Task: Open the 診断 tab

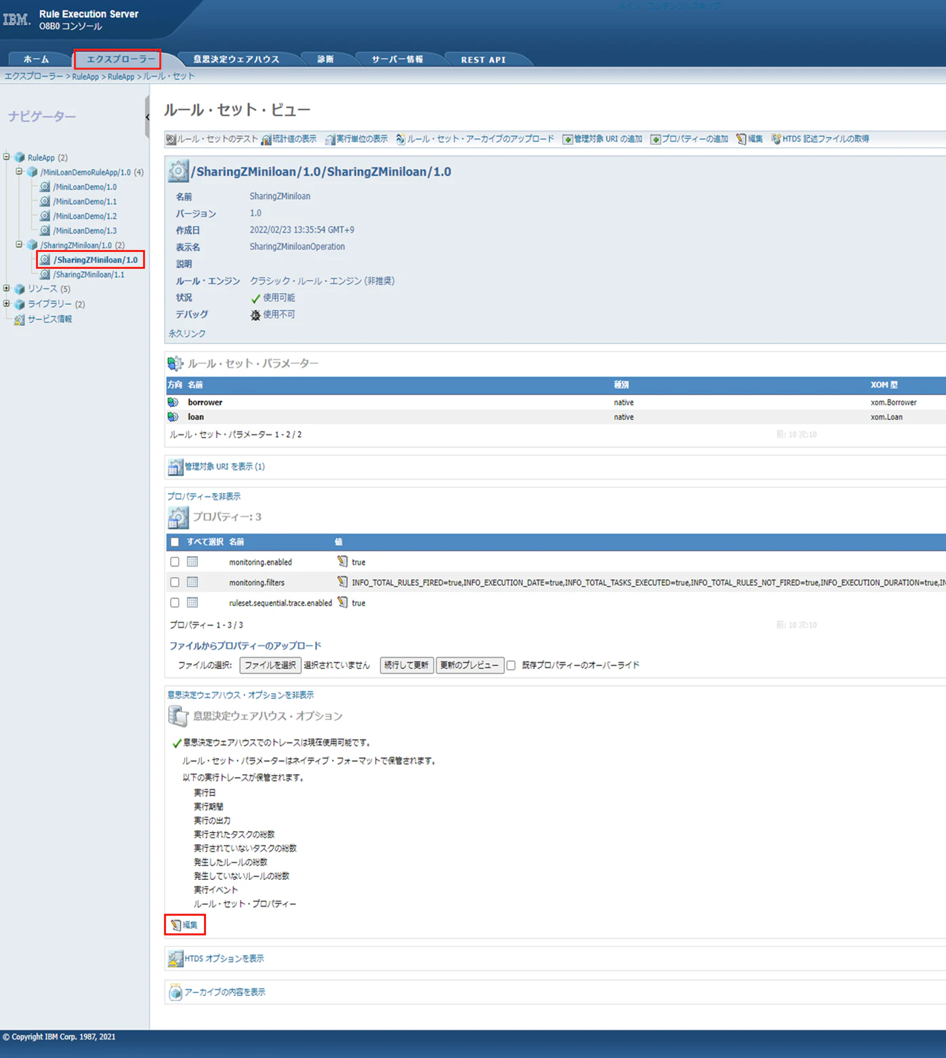Action: (326, 60)
